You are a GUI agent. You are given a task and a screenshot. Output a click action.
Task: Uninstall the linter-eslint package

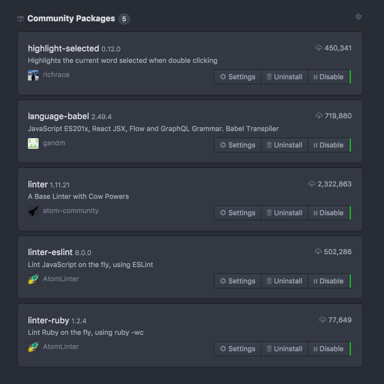coord(284,281)
